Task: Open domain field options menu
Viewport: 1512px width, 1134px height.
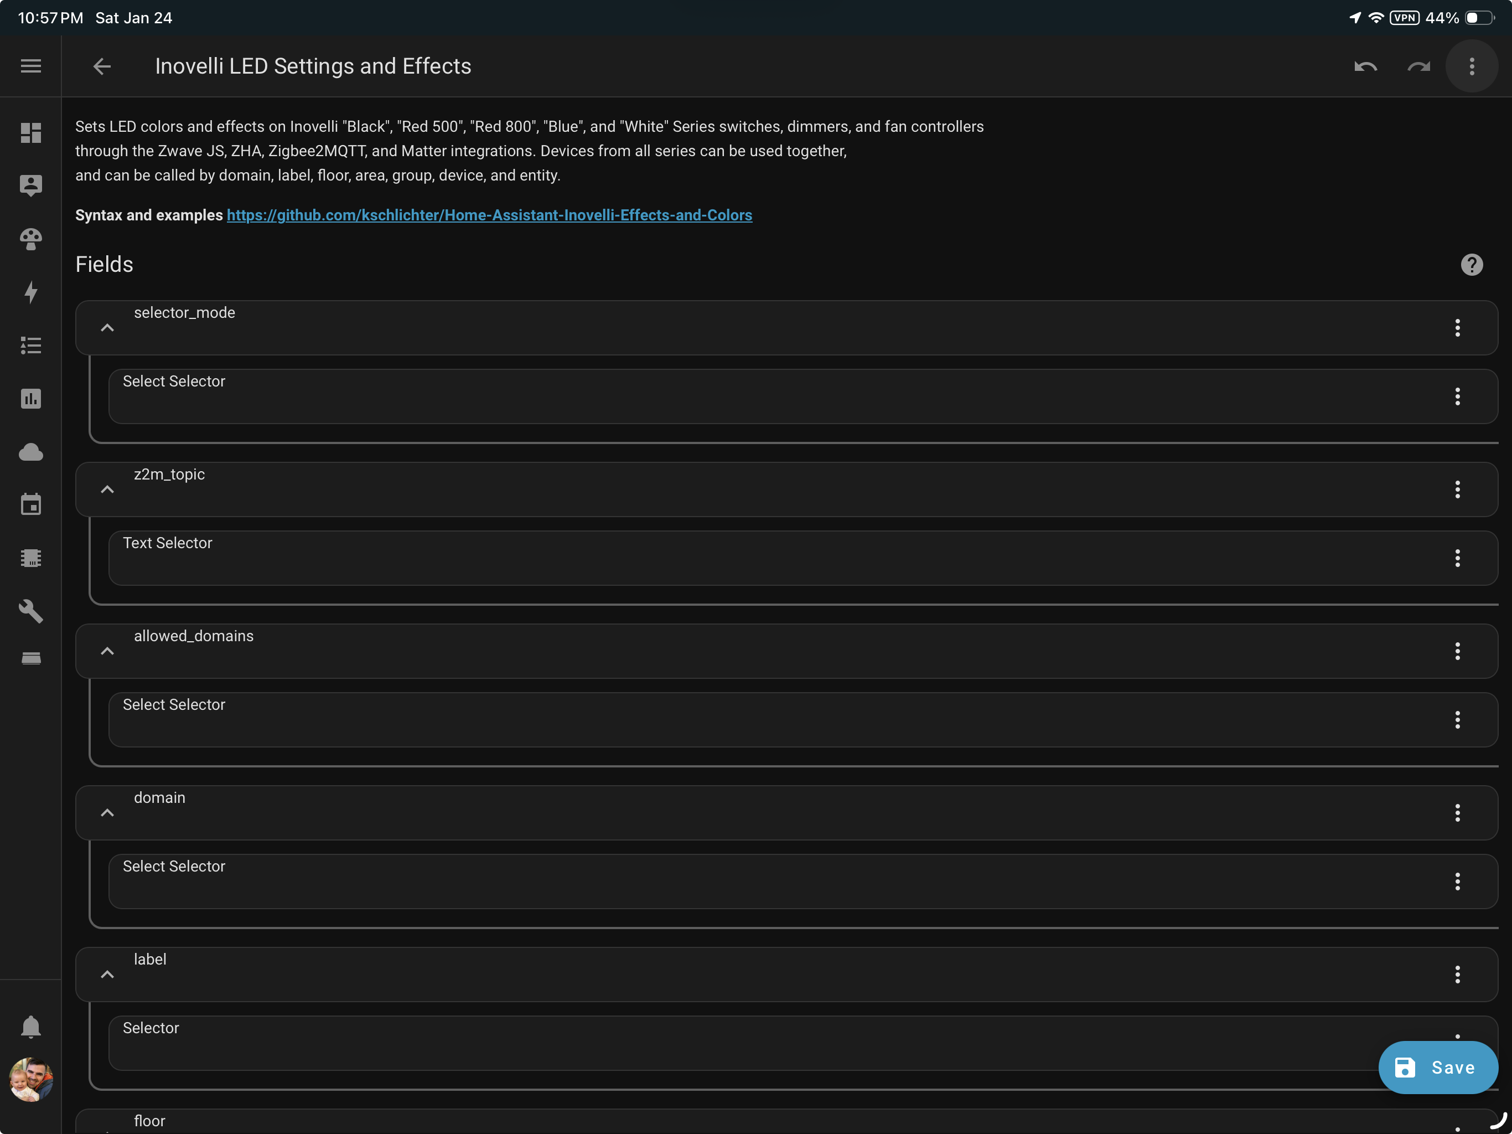Action: point(1457,812)
